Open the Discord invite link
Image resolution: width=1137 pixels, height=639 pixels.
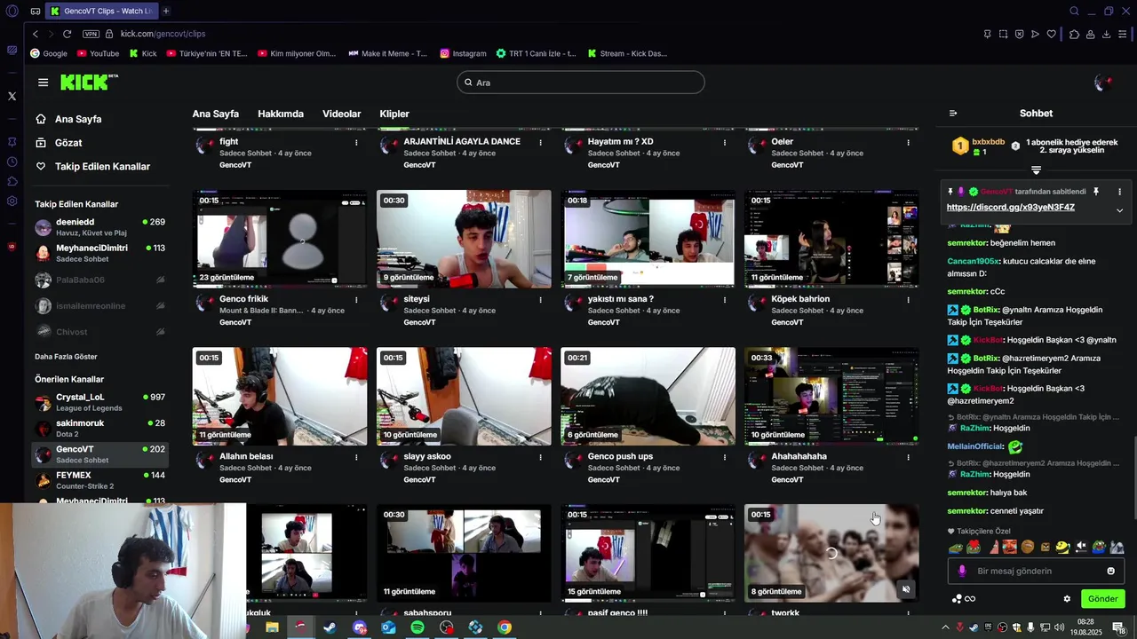tap(1011, 208)
